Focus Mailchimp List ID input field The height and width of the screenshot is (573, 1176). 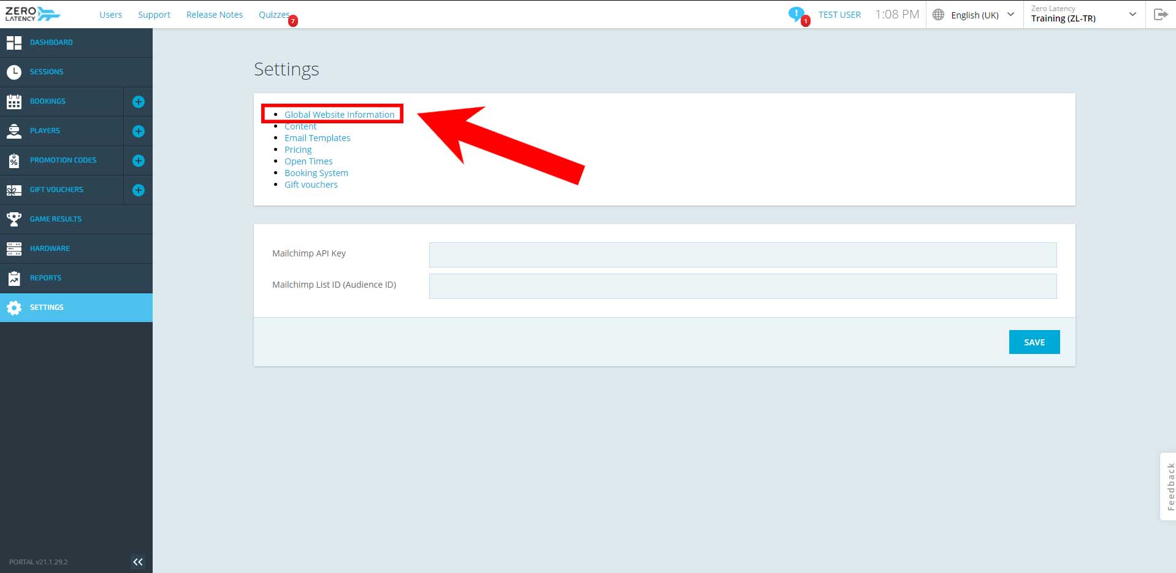point(743,286)
